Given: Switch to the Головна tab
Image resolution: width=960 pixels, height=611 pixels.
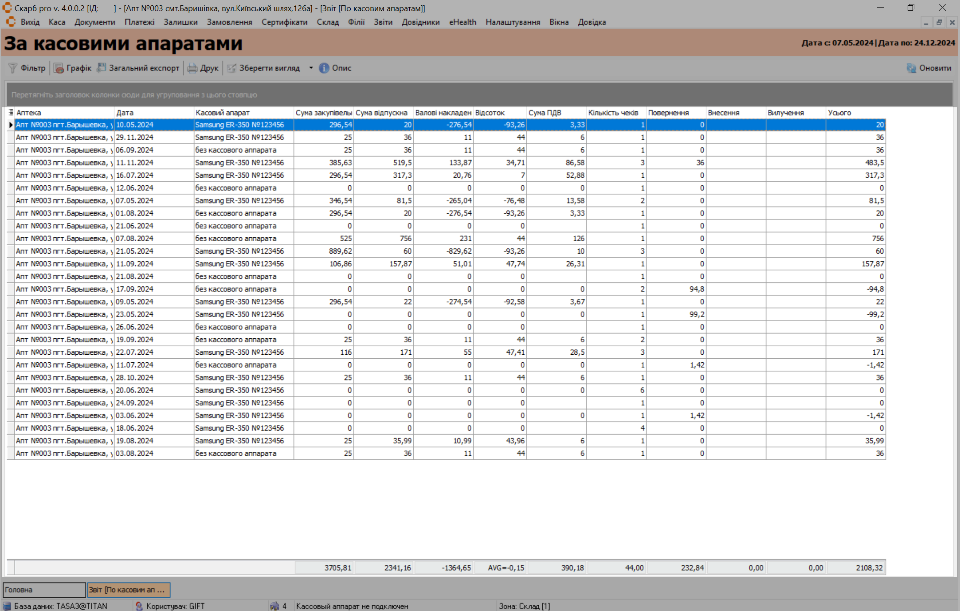Looking at the screenshot, I should pos(43,590).
